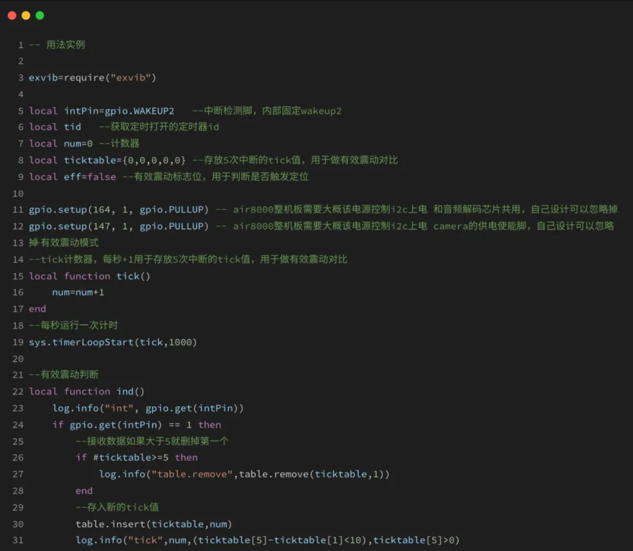The height and width of the screenshot is (551, 633).
Task: Click the yellow minimize window dot
Action: pos(26,15)
